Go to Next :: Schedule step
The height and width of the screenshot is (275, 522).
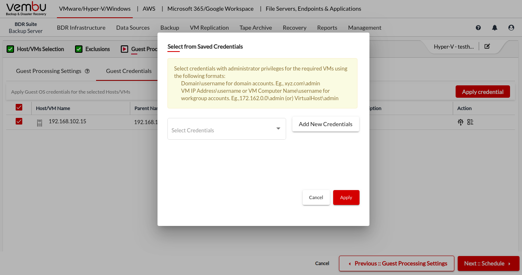point(487,263)
